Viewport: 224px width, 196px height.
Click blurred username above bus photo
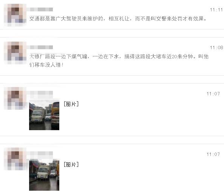coord(40,93)
